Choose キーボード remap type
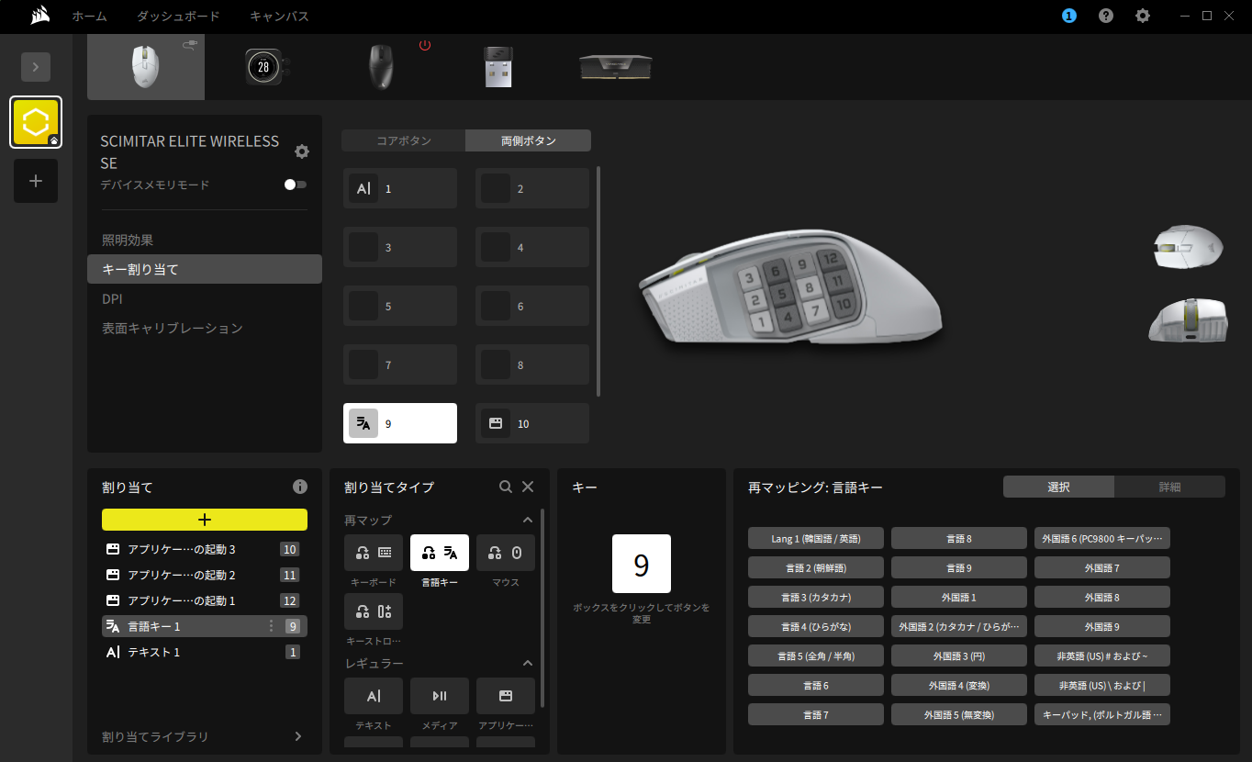Image resolution: width=1252 pixels, height=762 pixels. (x=374, y=553)
